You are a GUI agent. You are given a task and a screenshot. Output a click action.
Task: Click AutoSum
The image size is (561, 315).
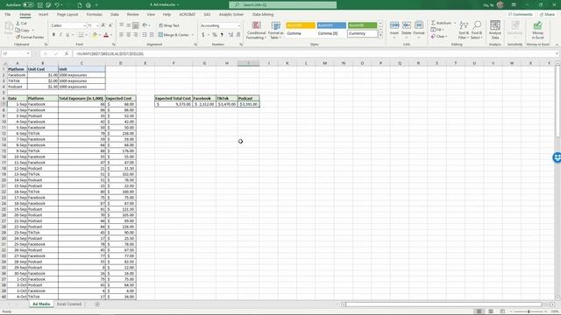(x=441, y=23)
